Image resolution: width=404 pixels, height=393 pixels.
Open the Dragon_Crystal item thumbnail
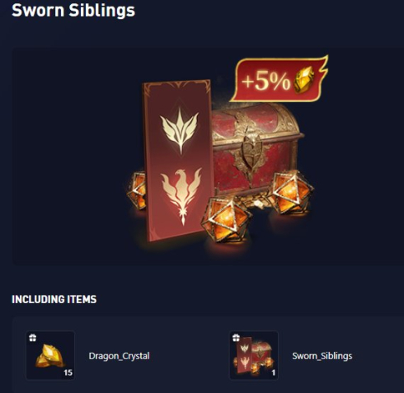pyautogui.click(x=50, y=355)
